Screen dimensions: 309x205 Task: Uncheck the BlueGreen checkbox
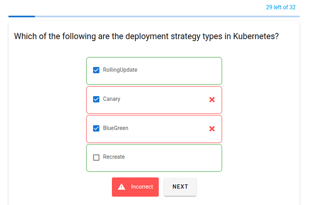(x=96, y=128)
